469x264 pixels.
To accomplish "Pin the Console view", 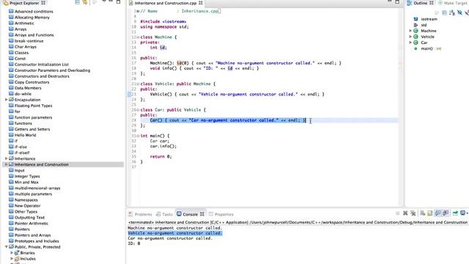I will (x=455, y=213).
